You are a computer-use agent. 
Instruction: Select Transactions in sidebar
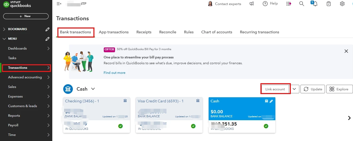pos(18,68)
